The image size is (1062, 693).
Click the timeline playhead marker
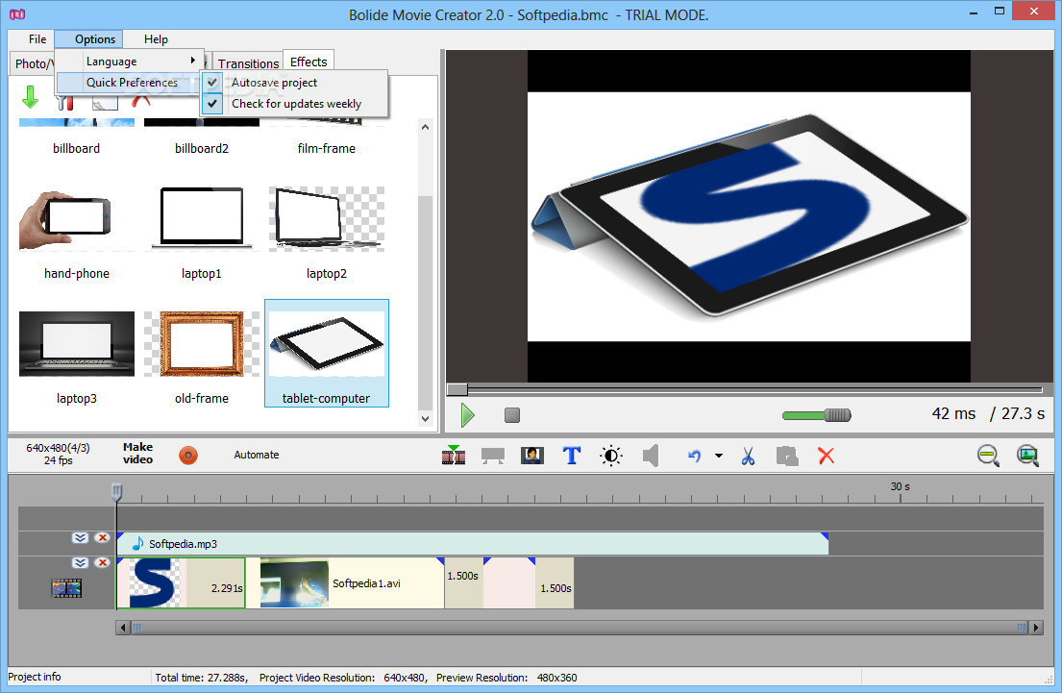(x=116, y=492)
